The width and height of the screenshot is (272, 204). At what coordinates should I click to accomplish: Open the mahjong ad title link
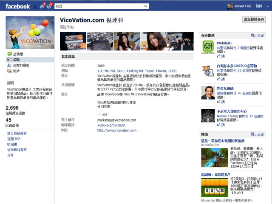[x=215, y=175]
